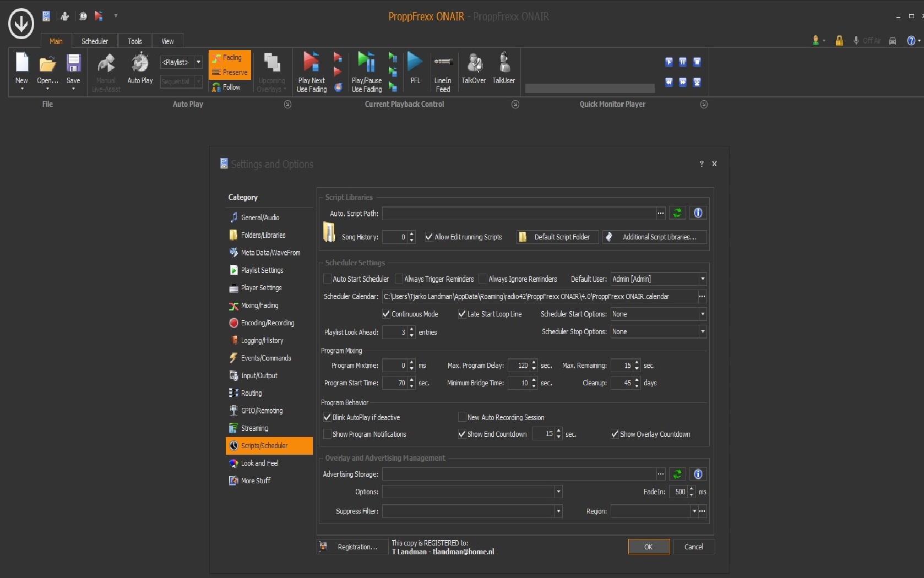Toggle Continuous Mode checkbox

point(386,314)
